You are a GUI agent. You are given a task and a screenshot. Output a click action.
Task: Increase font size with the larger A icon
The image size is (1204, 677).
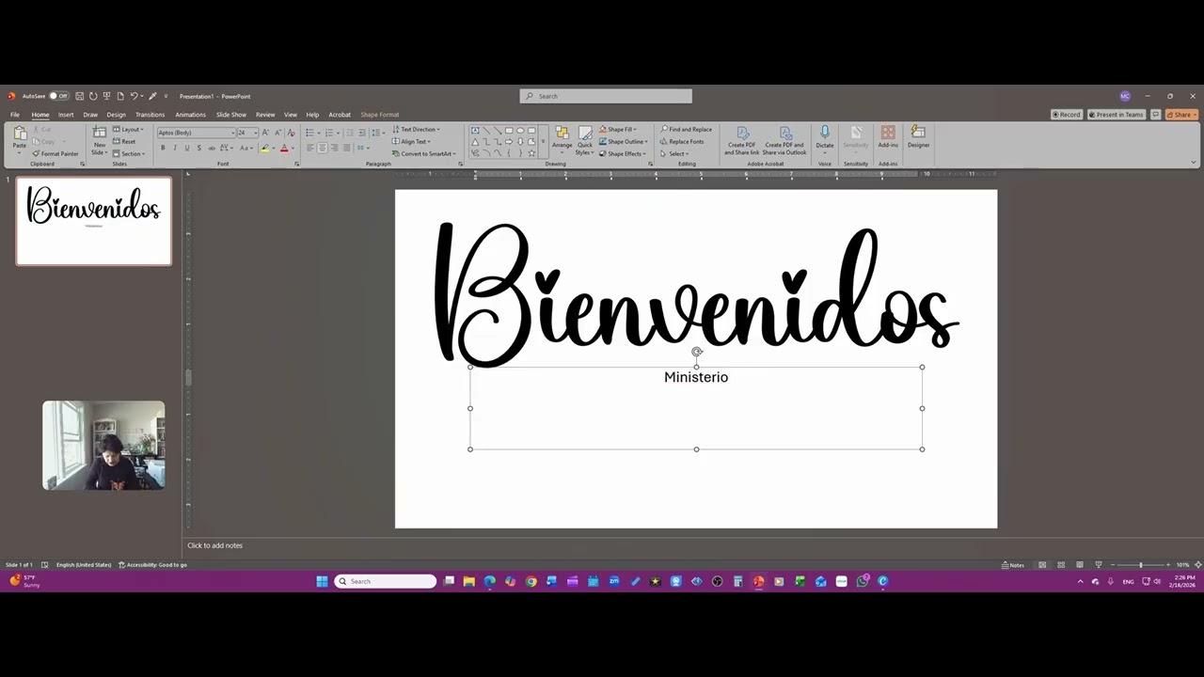(x=266, y=133)
